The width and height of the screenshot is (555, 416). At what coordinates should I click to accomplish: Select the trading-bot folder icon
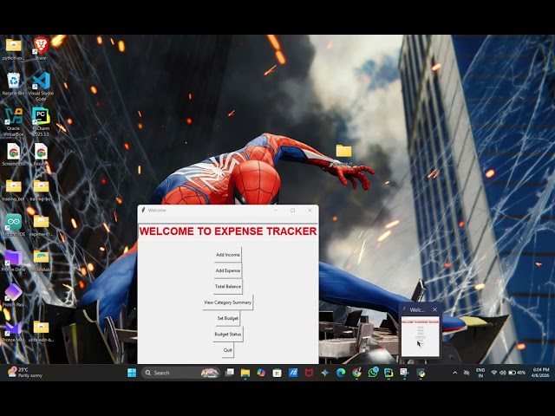coord(41,191)
